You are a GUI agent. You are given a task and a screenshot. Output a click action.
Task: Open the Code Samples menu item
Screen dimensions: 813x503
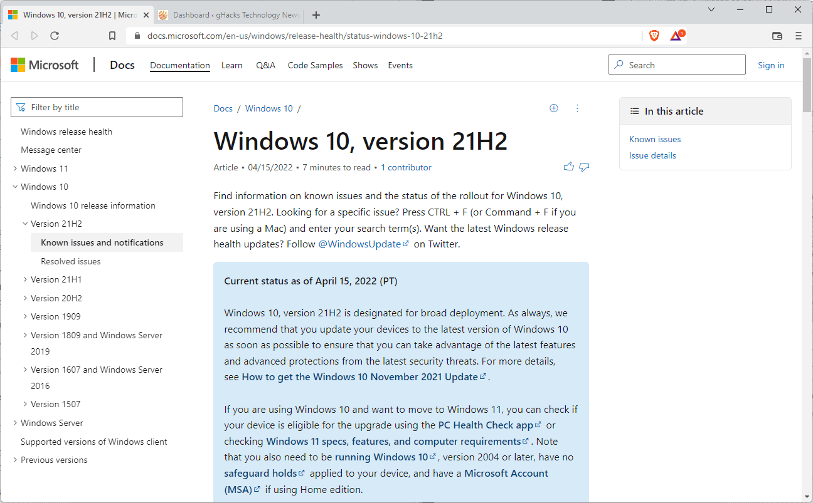click(x=316, y=65)
